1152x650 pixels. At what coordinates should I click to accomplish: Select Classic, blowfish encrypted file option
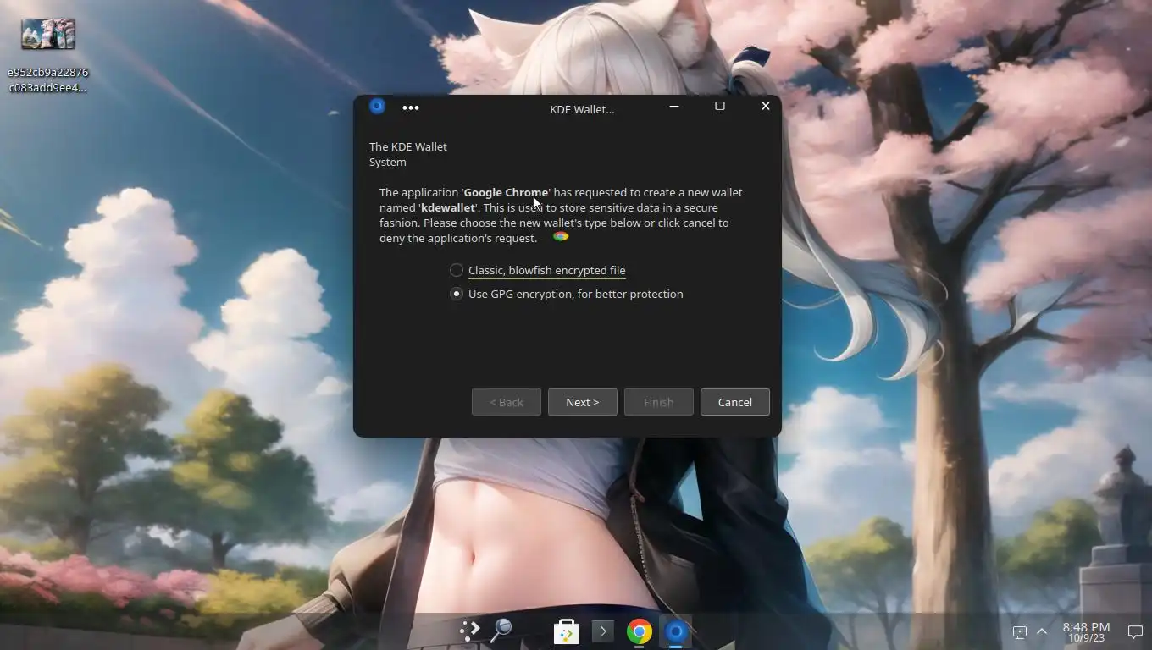538,270
